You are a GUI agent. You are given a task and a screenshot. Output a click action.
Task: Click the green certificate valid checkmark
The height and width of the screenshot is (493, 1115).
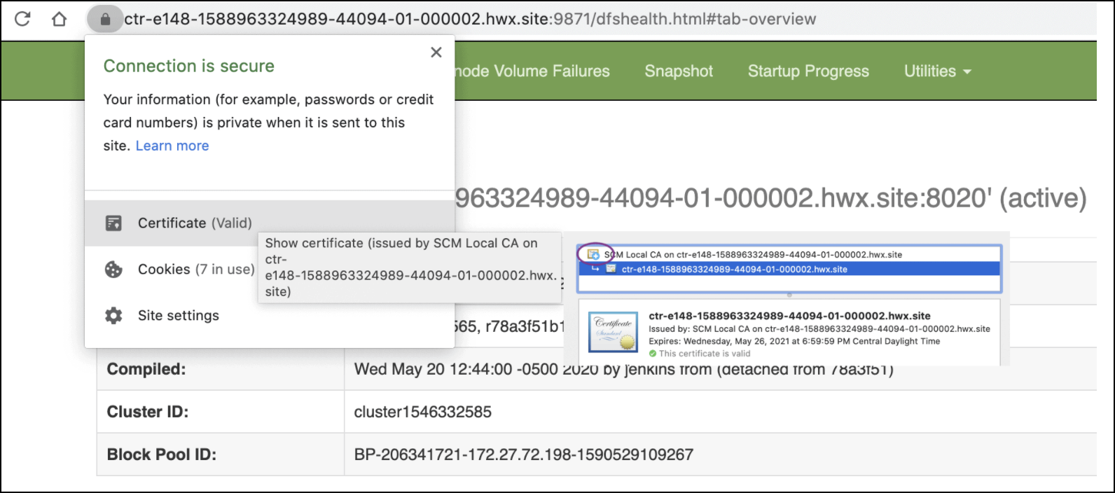tap(653, 354)
